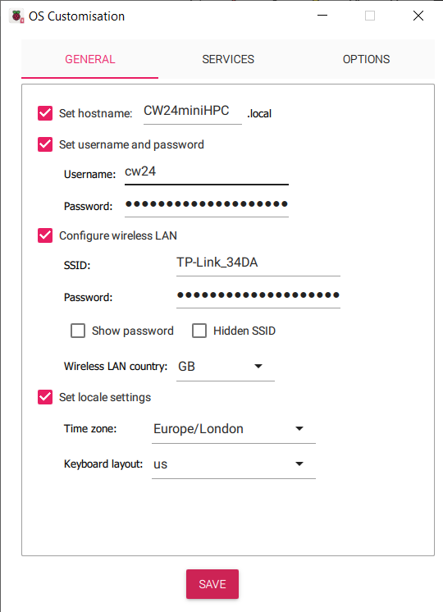This screenshot has height=612, width=443.
Task: Click the Save button
Action: pos(212,584)
